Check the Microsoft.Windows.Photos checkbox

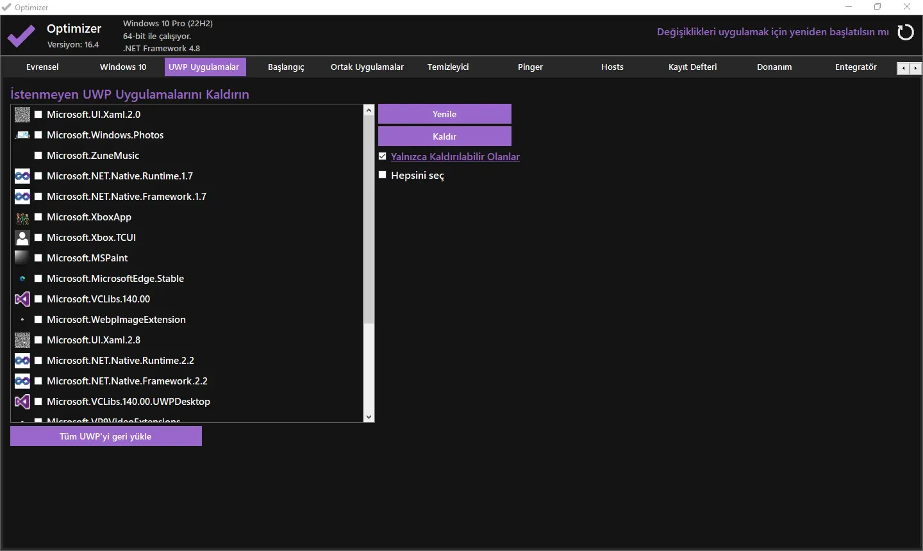pyautogui.click(x=38, y=135)
